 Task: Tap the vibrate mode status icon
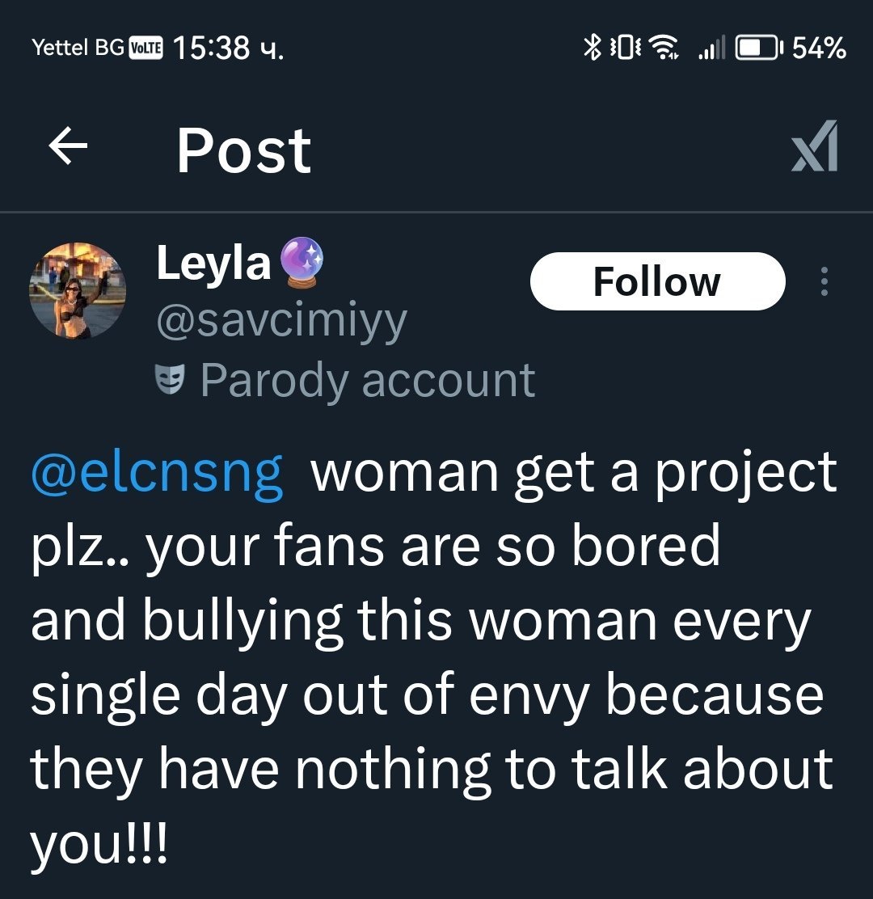pyautogui.click(x=626, y=49)
